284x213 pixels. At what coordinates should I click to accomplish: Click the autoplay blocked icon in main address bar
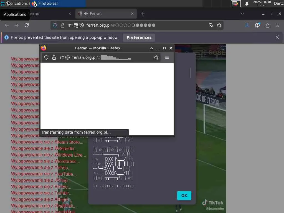82,25
